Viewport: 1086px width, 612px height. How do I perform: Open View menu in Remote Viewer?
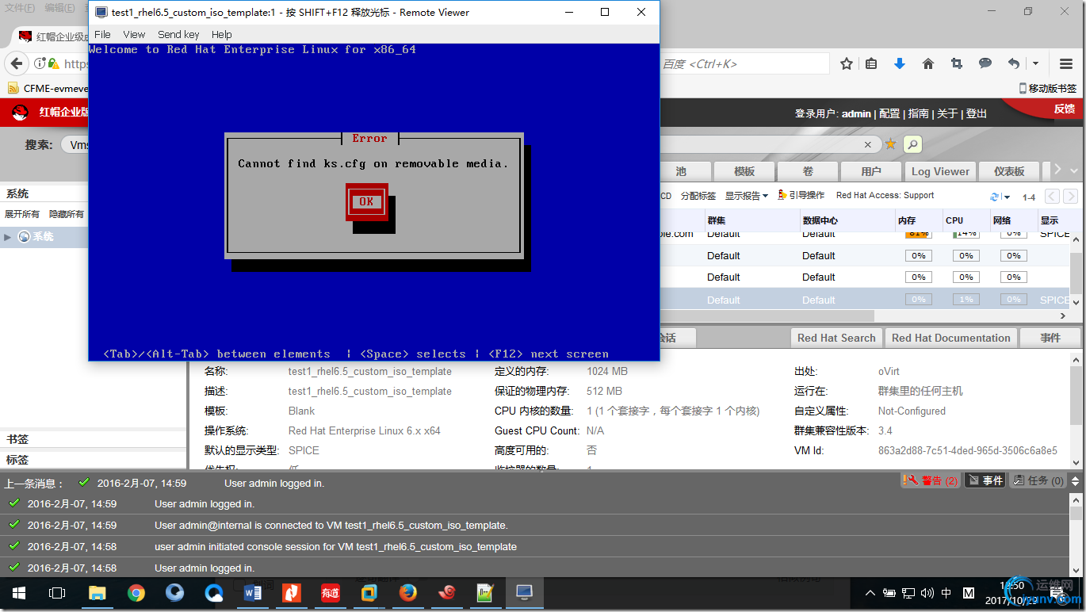134,34
